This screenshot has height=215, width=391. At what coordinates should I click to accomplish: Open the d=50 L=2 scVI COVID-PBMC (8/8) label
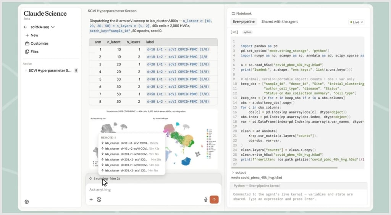(178, 102)
